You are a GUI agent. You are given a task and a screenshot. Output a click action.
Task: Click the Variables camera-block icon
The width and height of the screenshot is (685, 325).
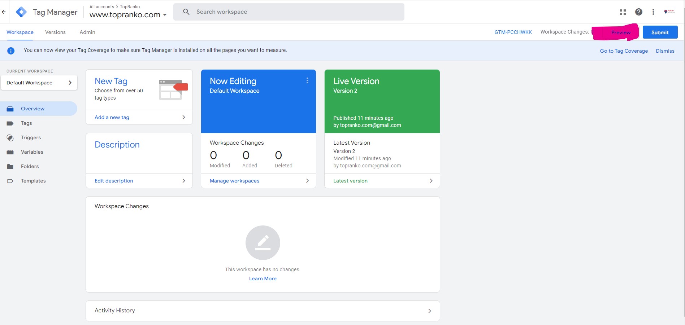pyautogui.click(x=10, y=152)
